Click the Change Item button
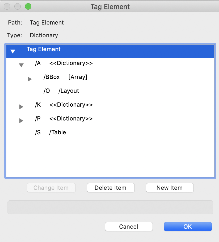The image size is (219, 242). pos(51,188)
